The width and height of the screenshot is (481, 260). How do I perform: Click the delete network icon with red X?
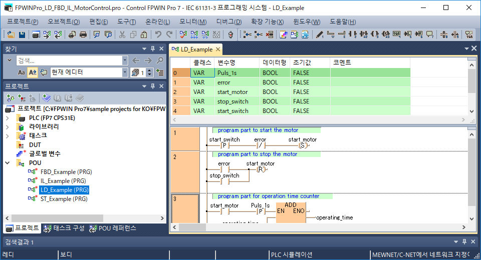click(270, 34)
